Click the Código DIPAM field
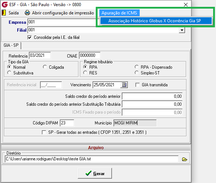The width and height of the screenshot is (216, 183). coord(67,123)
